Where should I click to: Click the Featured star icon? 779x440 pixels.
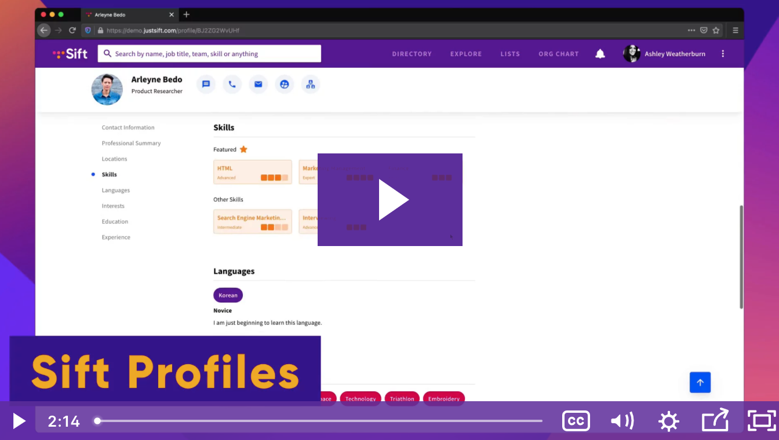tap(243, 149)
